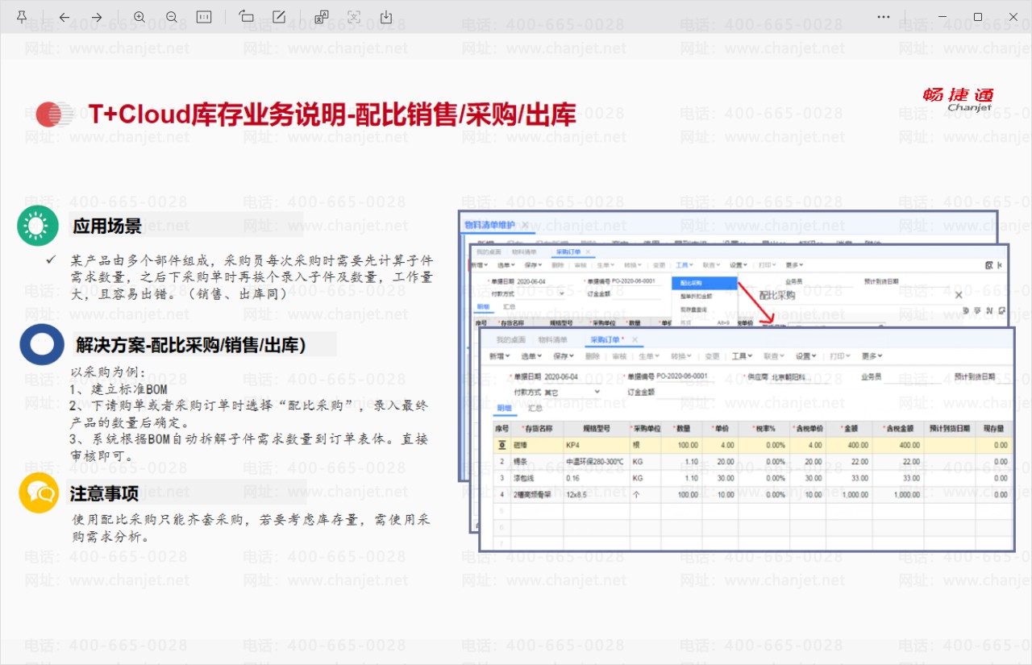Click the 漆包线 item name cell
The width and height of the screenshot is (1032, 665).
[x=537, y=478]
